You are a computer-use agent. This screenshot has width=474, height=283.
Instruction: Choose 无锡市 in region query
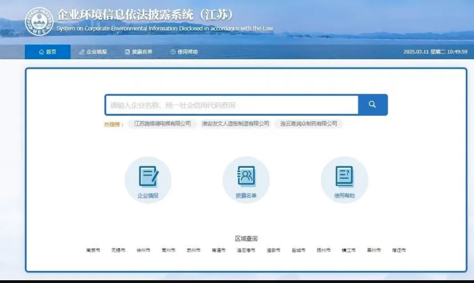coord(118,250)
